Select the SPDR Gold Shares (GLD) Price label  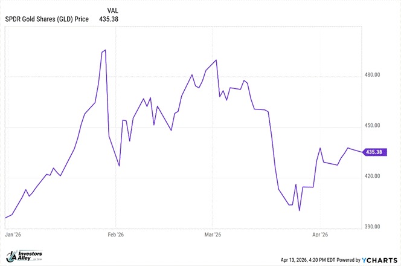tap(47, 19)
